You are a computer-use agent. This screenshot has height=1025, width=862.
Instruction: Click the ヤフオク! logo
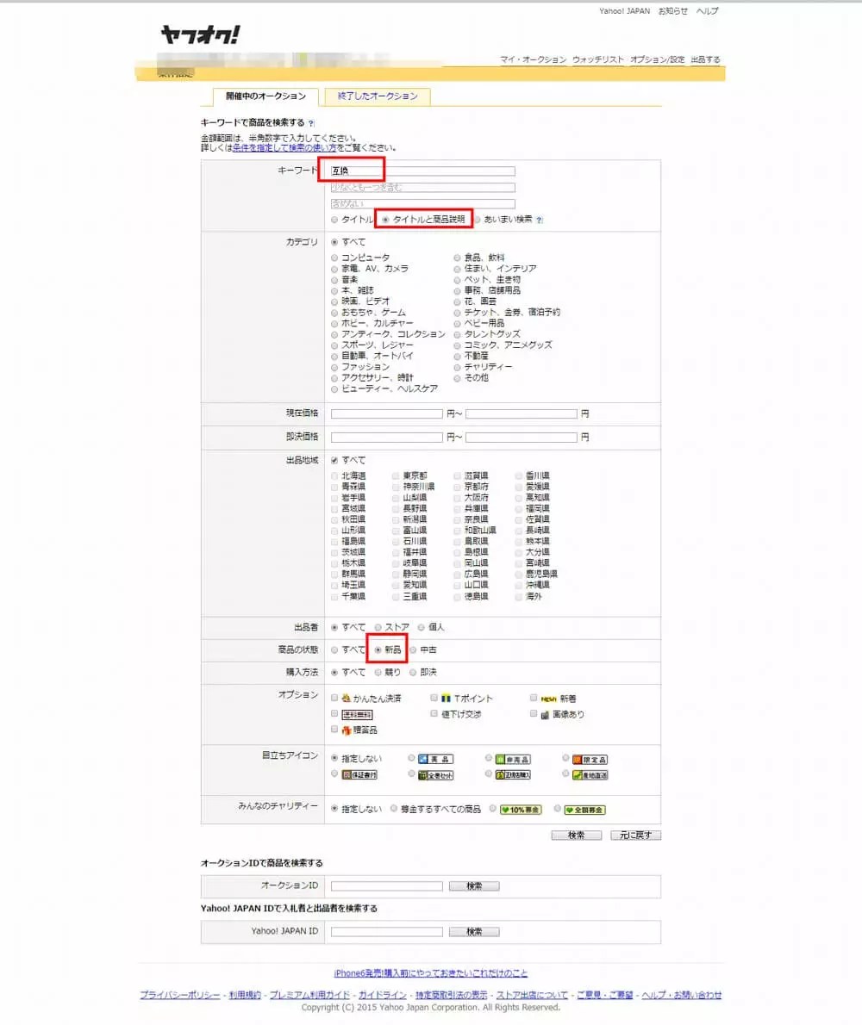point(200,34)
